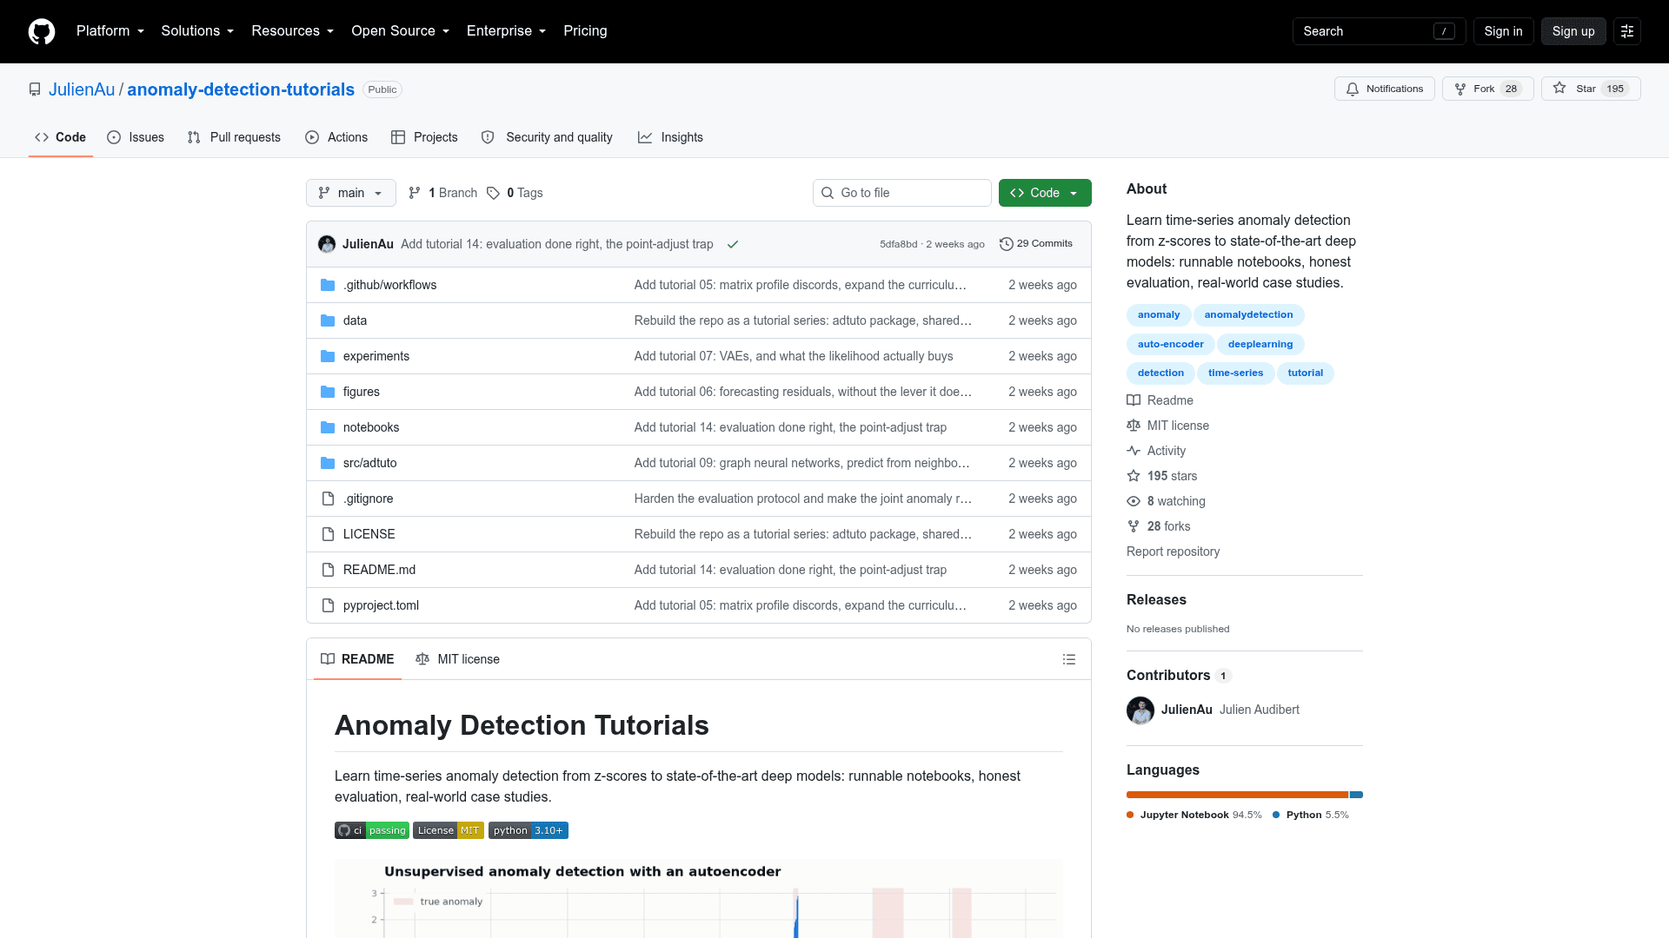
Task: Click the eye icon beside 8 watching
Action: [x=1134, y=501]
